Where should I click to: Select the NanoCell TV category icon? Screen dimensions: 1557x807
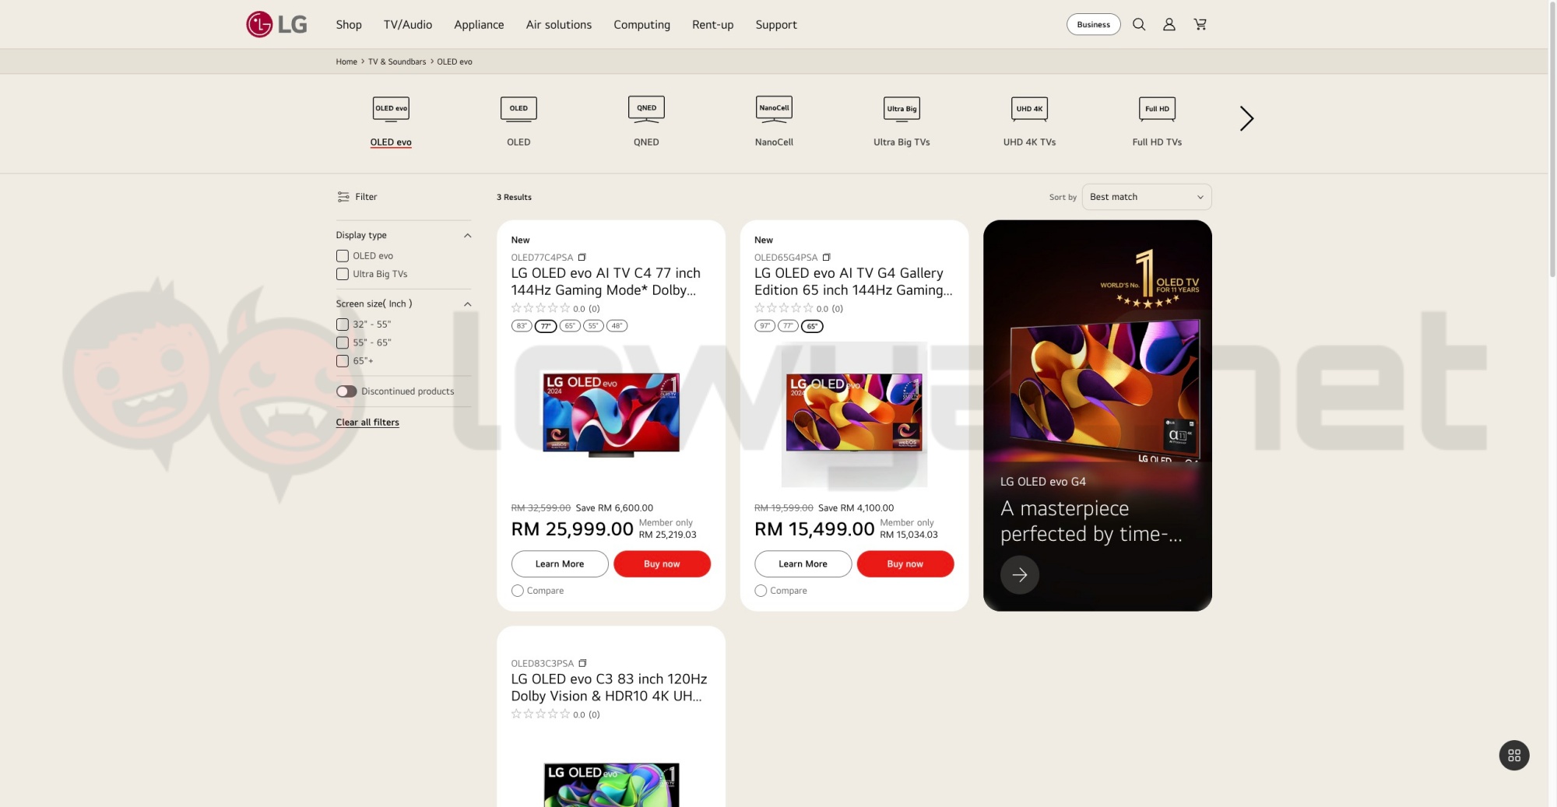(x=774, y=109)
